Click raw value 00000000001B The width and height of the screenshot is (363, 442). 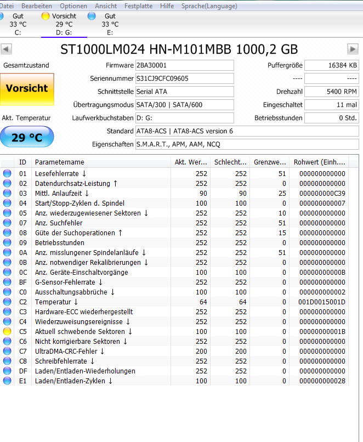(322, 331)
